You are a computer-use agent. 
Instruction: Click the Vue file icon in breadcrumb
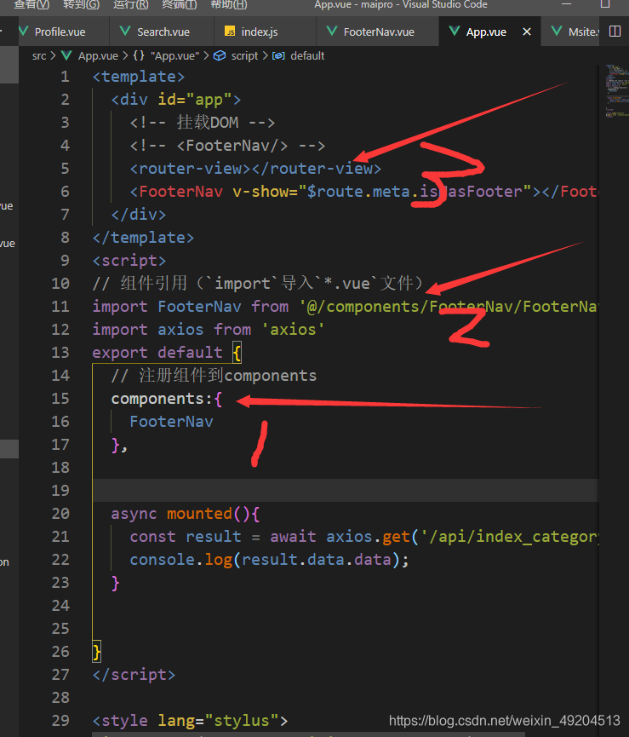tap(66, 56)
